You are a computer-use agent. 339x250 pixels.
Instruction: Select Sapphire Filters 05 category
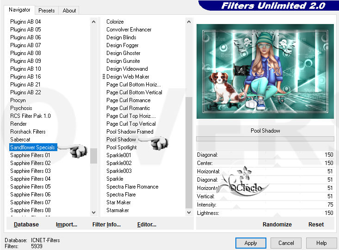(31, 187)
